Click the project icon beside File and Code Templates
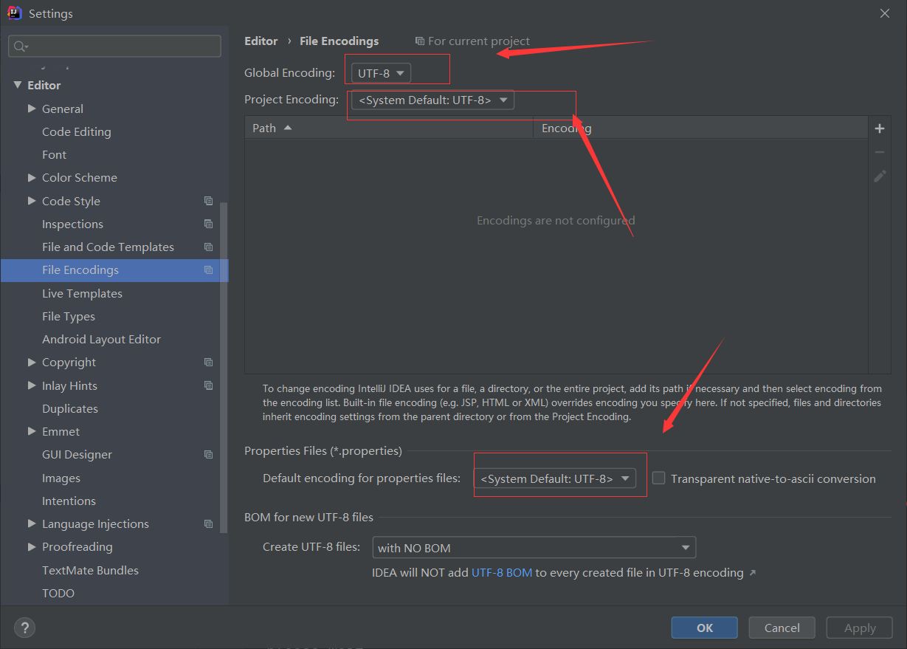Image resolution: width=907 pixels, height=649 pixels. coord(209,247)
